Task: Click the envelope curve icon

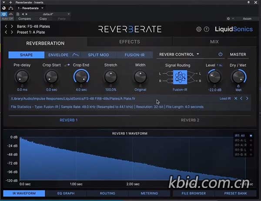Action: tap(75, 55)
